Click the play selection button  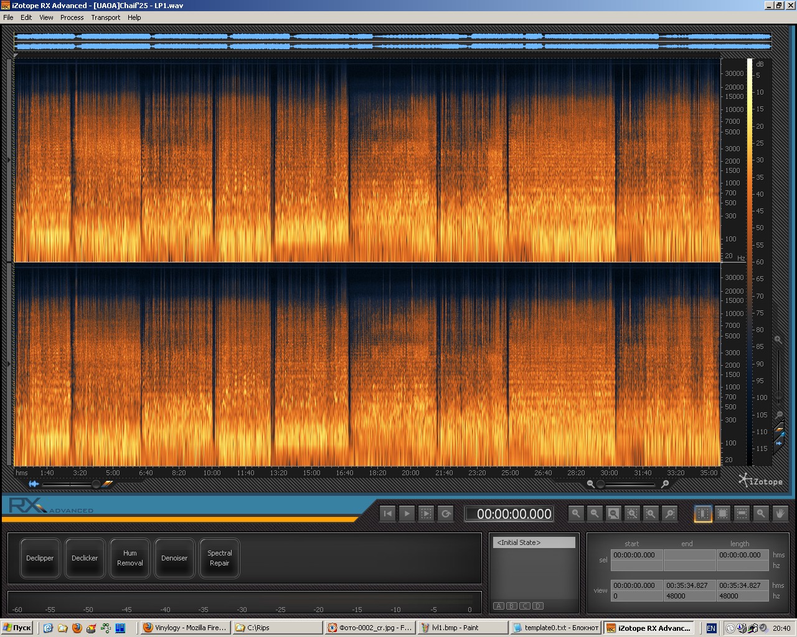pos(427,513)
